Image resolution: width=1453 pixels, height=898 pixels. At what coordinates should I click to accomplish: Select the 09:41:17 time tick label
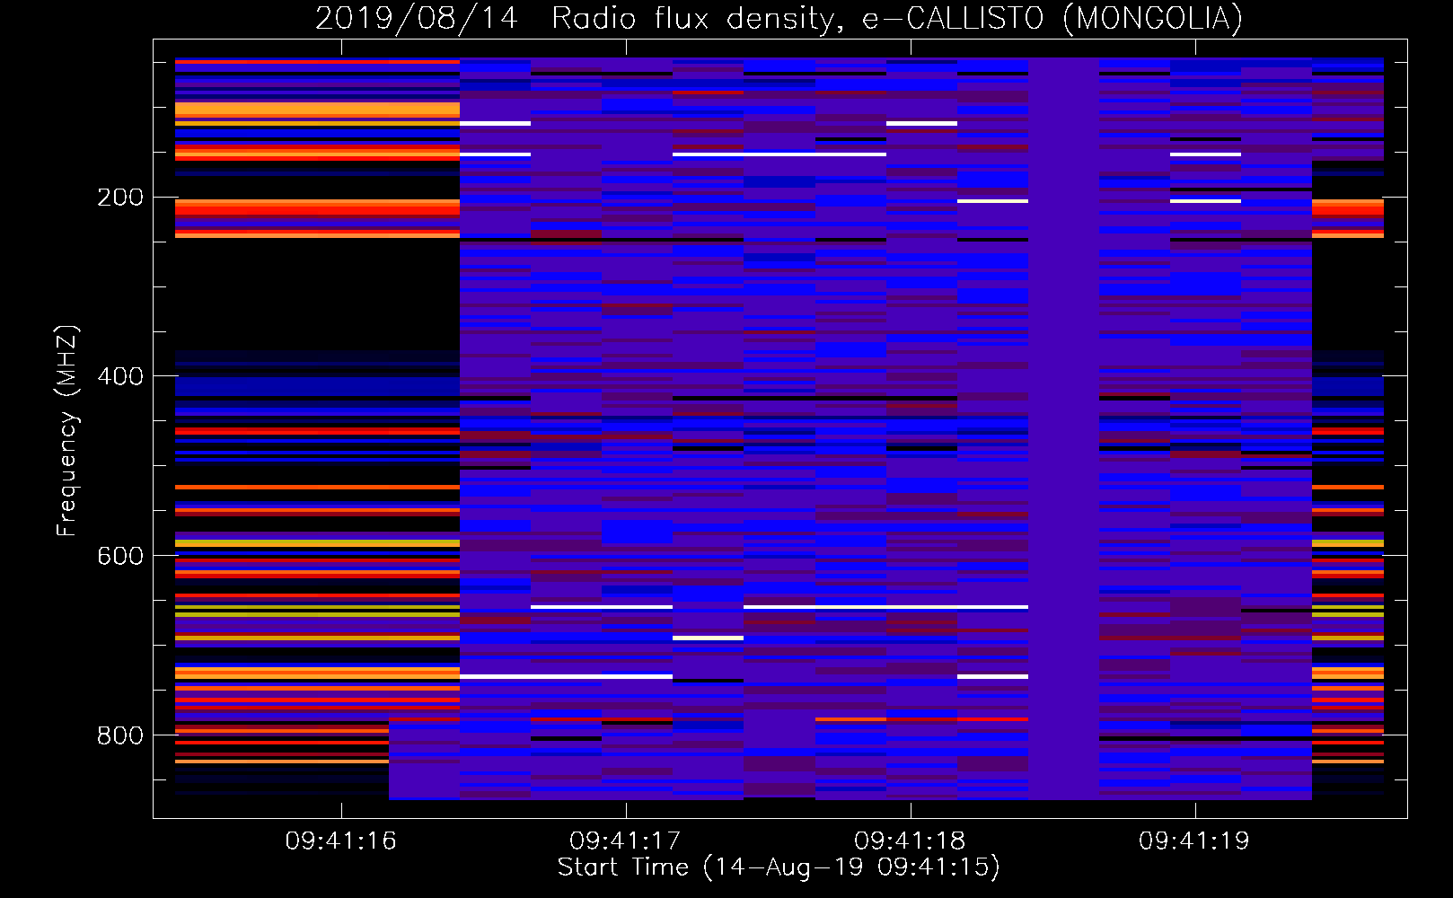625,841
